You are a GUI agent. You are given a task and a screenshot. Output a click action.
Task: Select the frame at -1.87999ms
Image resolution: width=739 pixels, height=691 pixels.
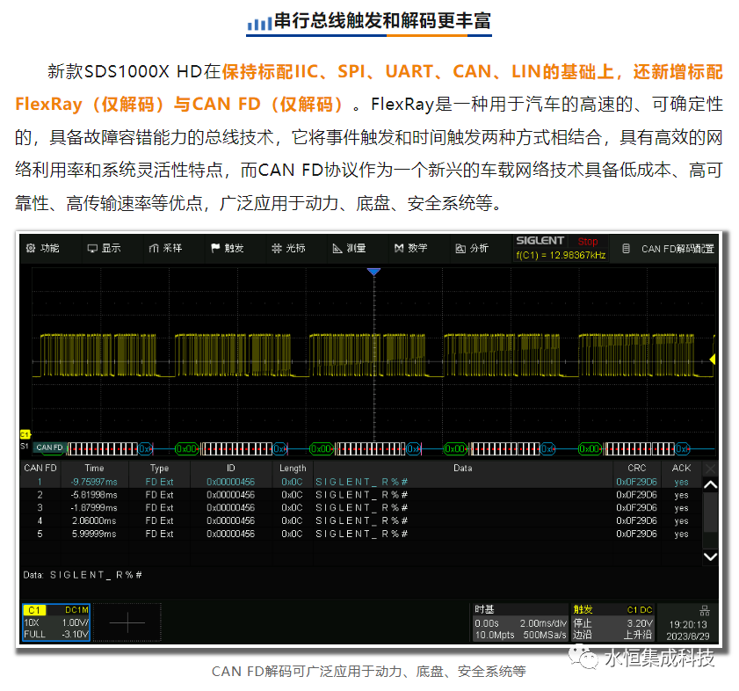click(x=361, y=507)
